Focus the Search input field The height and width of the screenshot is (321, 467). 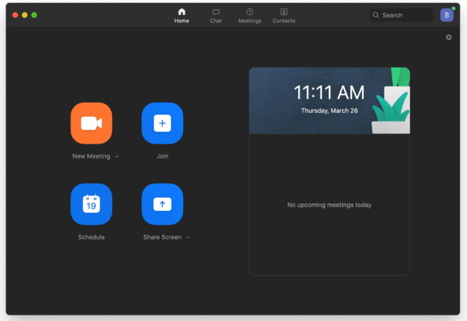pos(401,15)
